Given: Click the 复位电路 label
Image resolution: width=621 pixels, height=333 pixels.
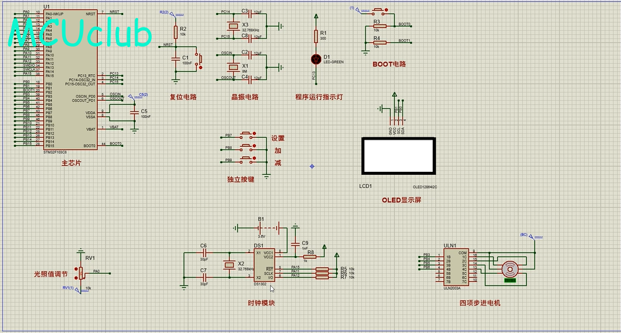Looking at the screenshot, I should tap(183, 97).
